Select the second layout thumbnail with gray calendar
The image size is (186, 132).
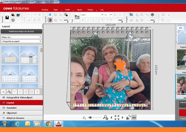coord(29,55)
